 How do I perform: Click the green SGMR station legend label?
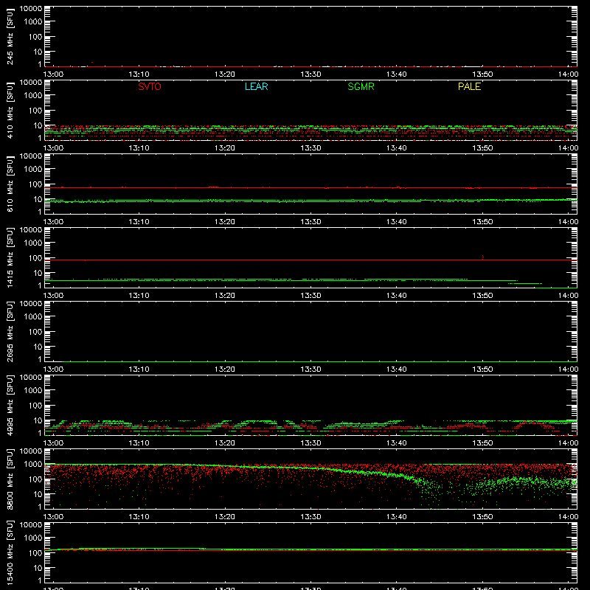pos(361,86)
